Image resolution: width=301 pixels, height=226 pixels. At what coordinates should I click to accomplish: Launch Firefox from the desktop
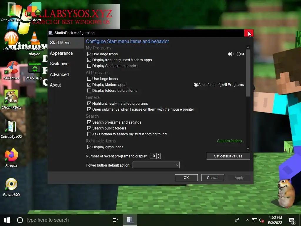11,158
